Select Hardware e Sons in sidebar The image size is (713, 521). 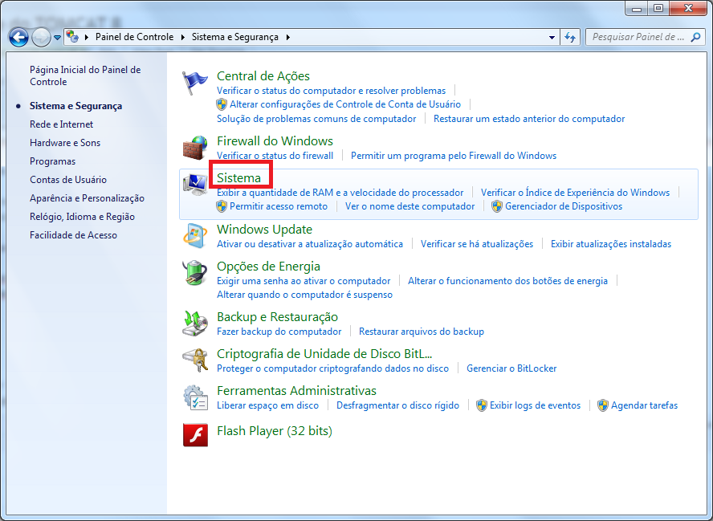point(65,143)
